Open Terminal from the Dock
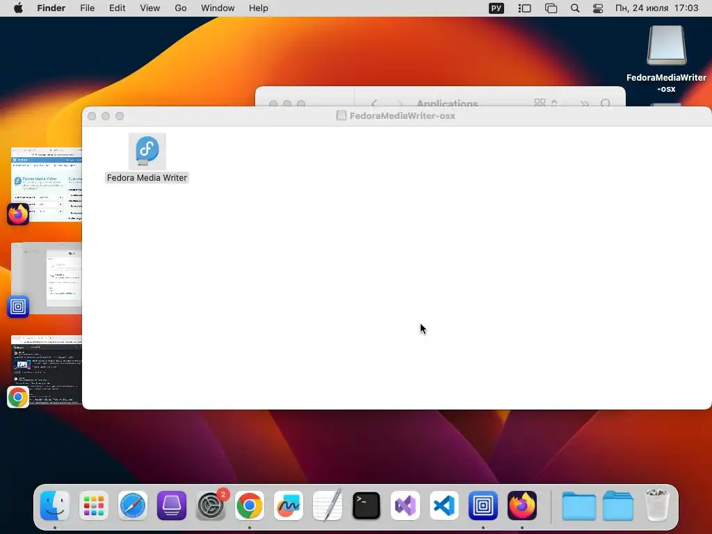Screen dimensions: 712x534 (366, 505)
